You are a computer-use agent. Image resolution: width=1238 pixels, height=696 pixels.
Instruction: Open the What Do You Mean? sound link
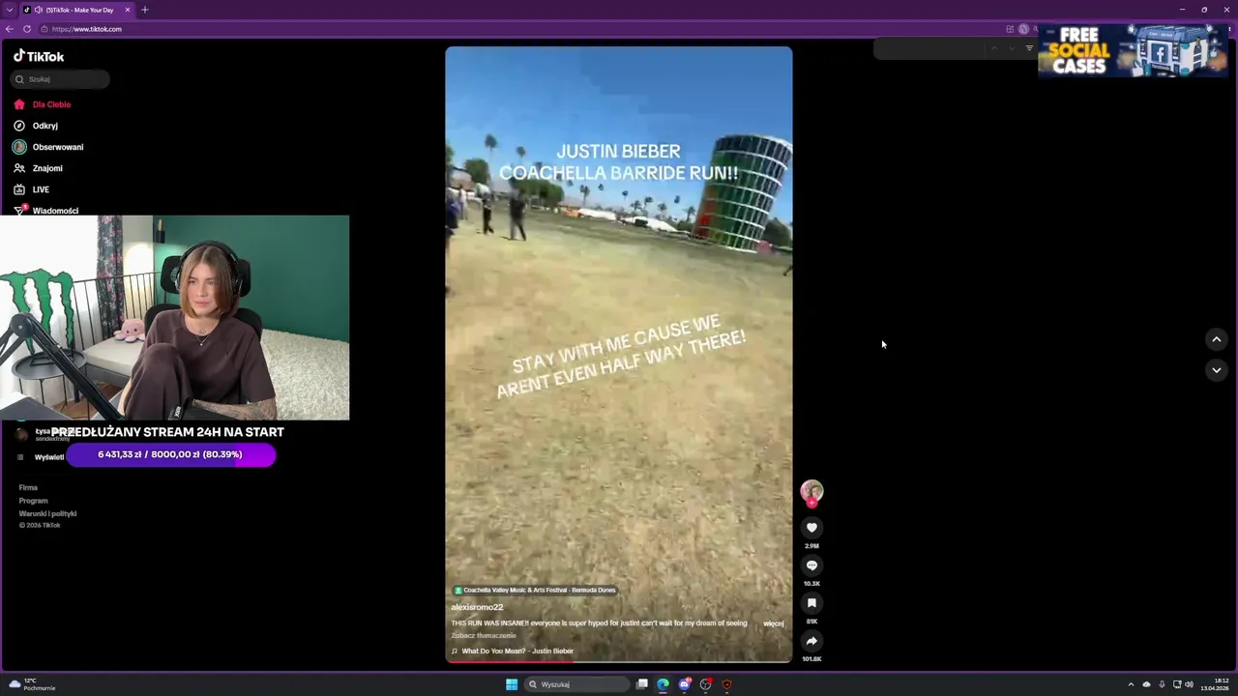click(517, 651)
